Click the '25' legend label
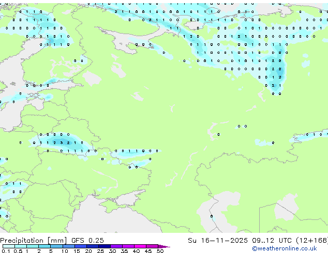The height and width of the screenshot is (253, 328). [100, 251]
